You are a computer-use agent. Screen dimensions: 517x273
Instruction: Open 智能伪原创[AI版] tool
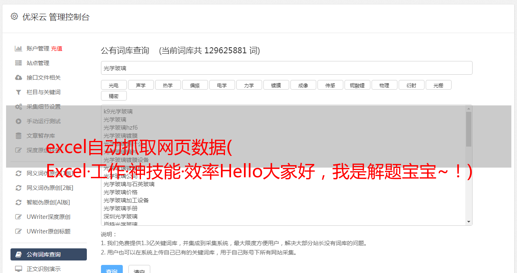click(48, 202)
